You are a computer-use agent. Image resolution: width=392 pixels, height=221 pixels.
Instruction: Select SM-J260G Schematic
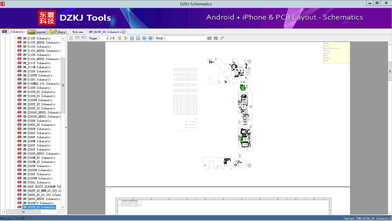point(37,133)
